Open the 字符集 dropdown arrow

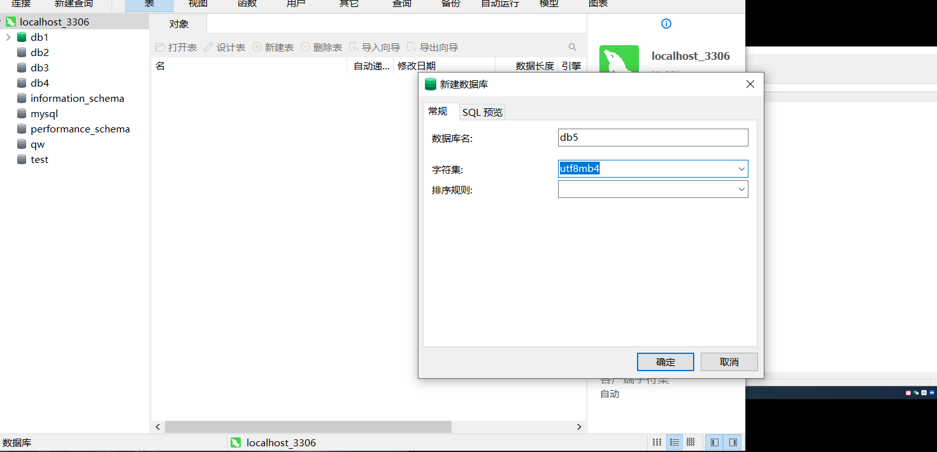pos(741,169)
